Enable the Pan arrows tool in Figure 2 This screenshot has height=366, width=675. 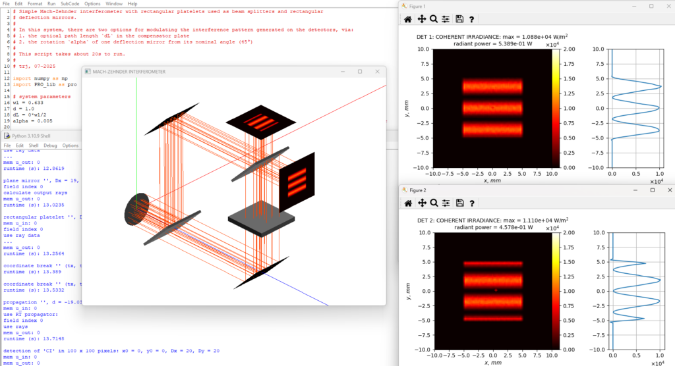pyautogui.click(x=421, y=203)
